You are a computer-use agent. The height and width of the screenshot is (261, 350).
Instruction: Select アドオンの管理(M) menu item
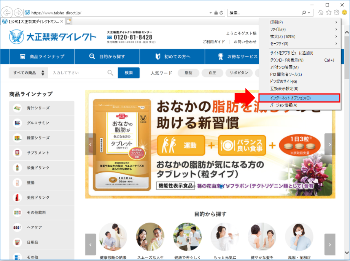(x=300, y=67)
